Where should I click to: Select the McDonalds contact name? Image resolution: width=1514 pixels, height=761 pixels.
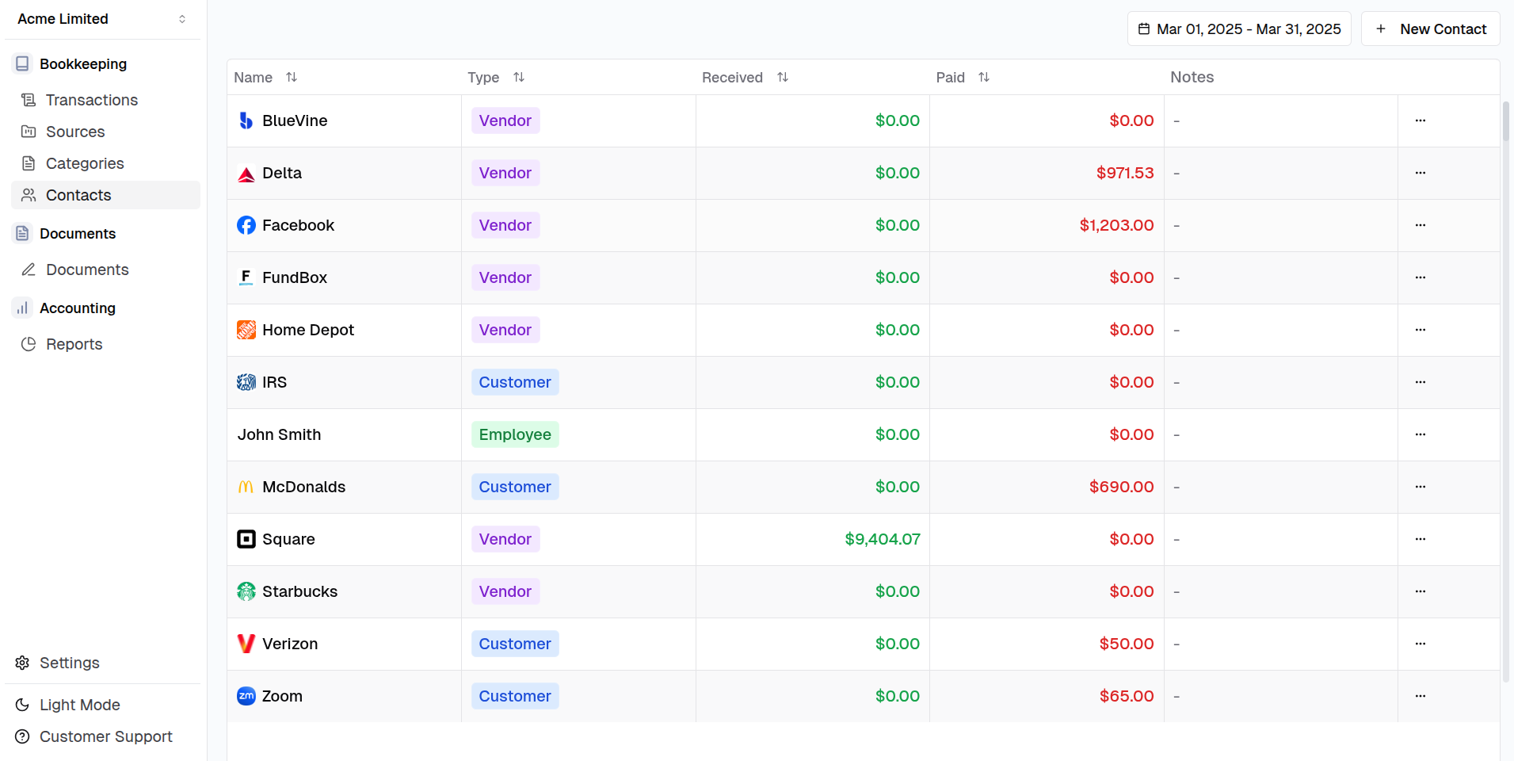tap(304, 487)
